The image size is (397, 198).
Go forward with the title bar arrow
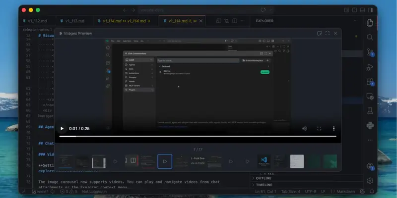coord(133,10)
